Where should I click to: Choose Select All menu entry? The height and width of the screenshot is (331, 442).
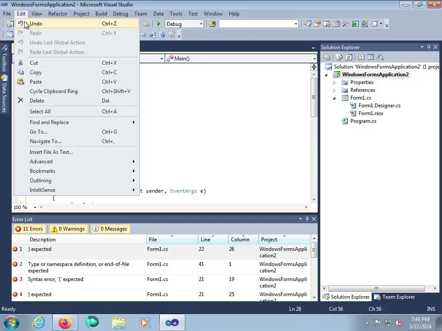(77, 112)
